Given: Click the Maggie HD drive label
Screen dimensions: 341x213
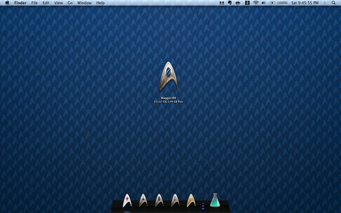Looking at the screenshot, I should [x=169, y=98].
